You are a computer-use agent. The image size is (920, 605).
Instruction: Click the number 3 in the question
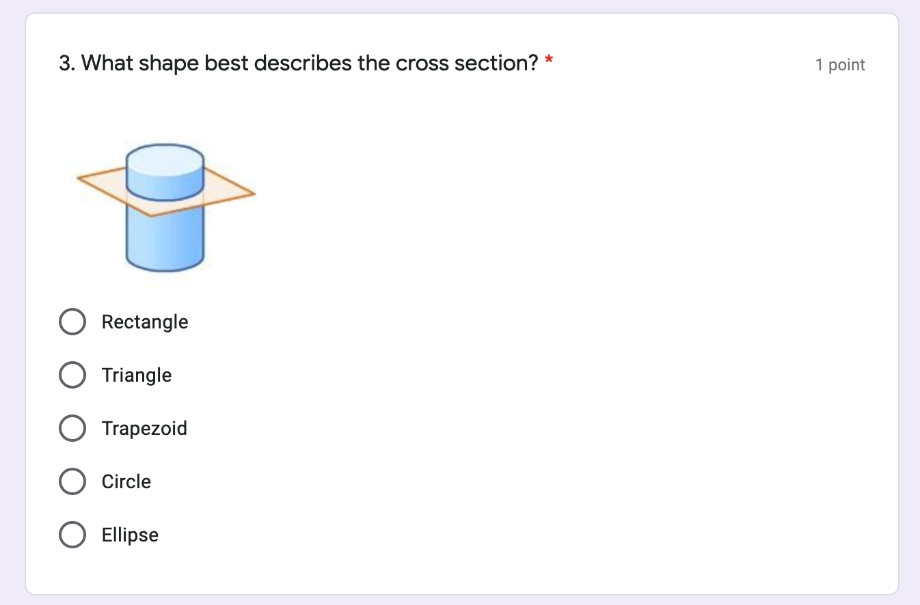click(64, 63)
